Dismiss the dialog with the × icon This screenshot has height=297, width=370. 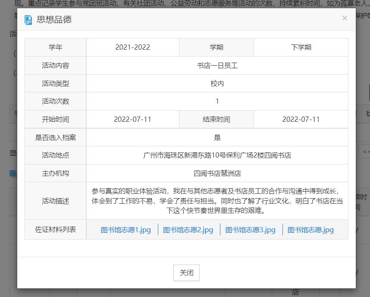[x=345, y=18]
